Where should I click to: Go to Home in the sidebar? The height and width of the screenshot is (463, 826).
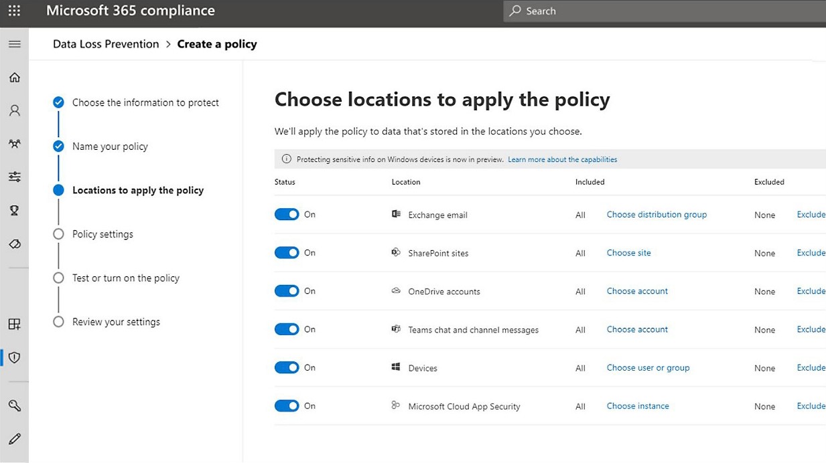[14, 78]
